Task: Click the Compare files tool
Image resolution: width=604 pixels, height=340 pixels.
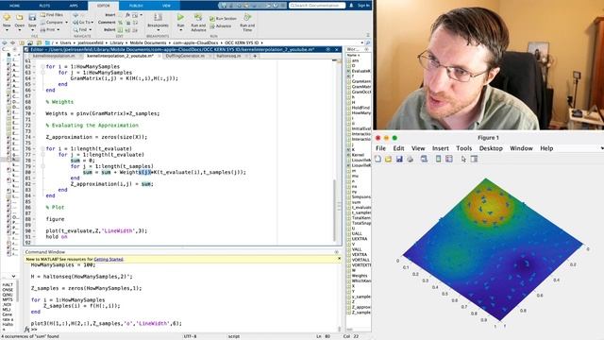Action: pyautogui.click(x=54, y=22)
